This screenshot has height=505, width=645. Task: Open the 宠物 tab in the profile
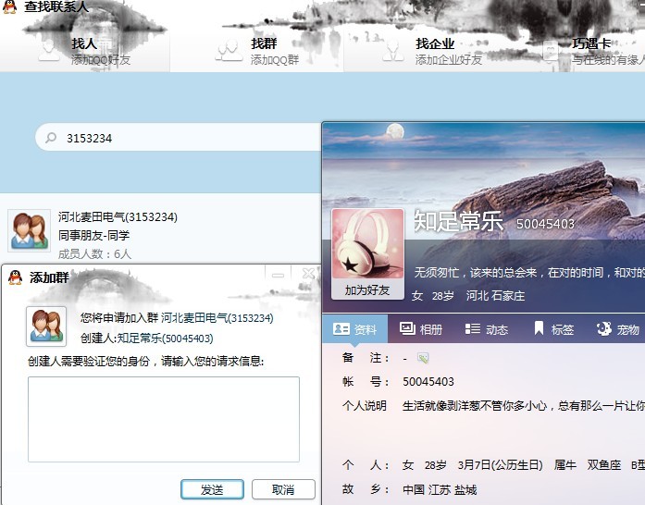coord(618,329)
